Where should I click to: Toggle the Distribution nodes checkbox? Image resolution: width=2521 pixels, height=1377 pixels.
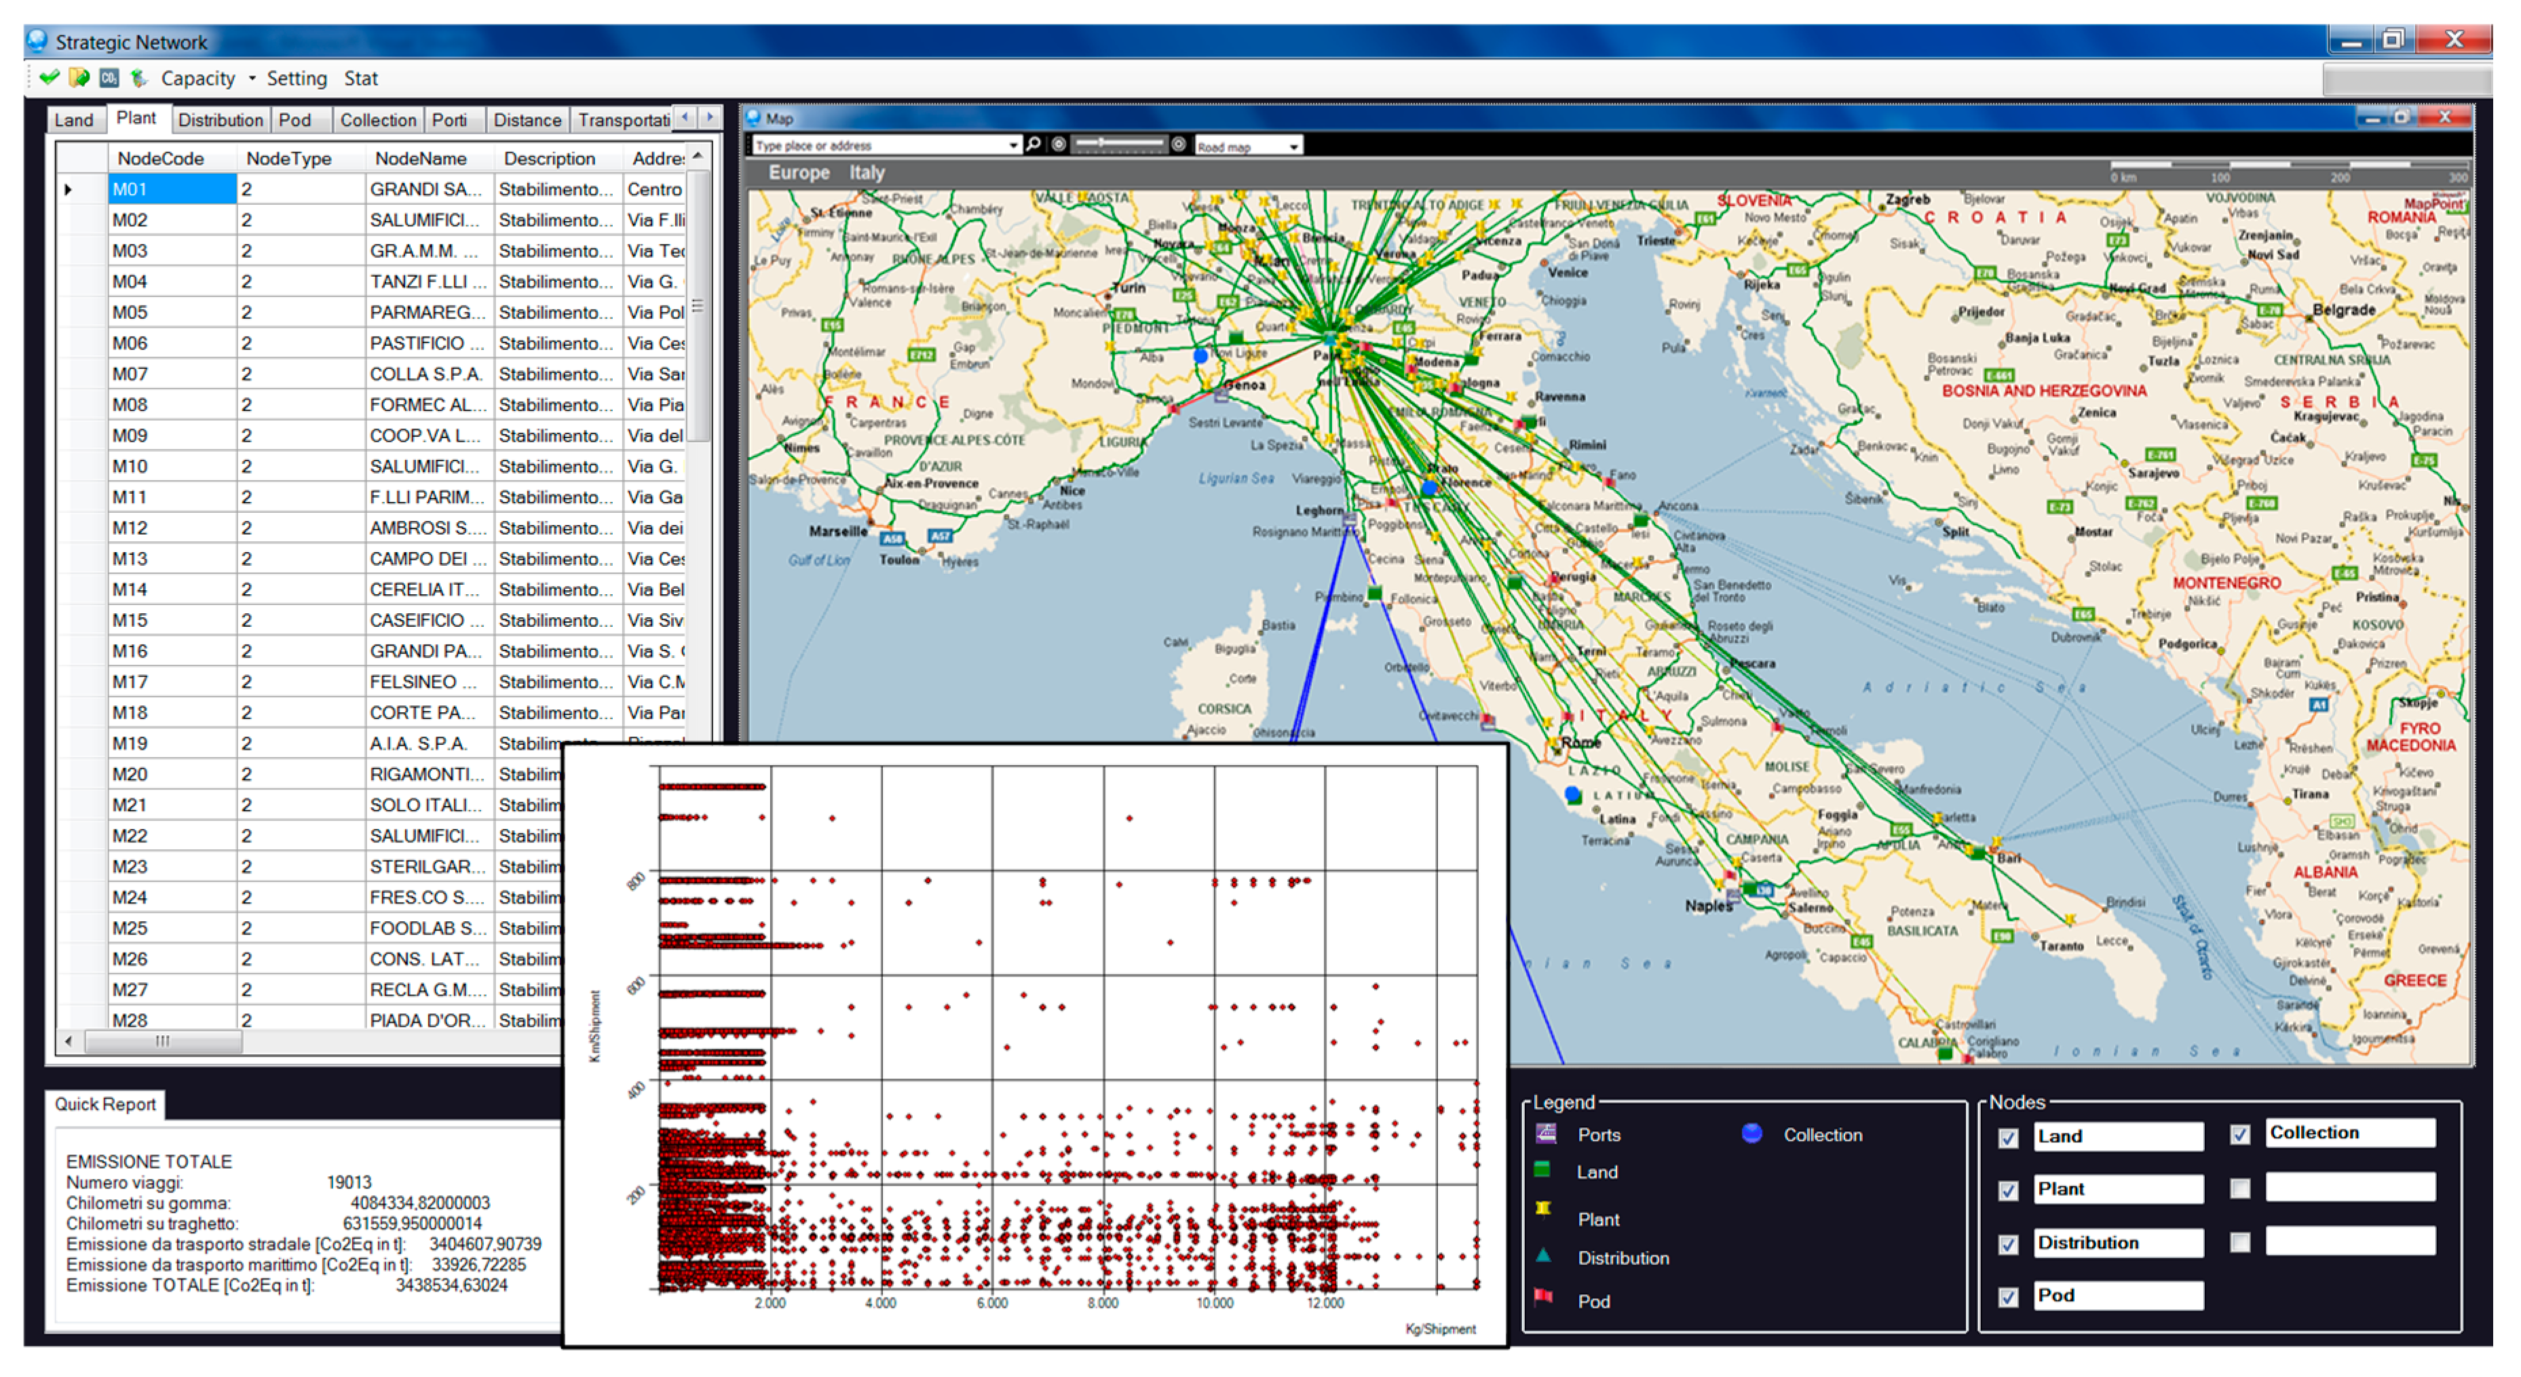2008,1245
